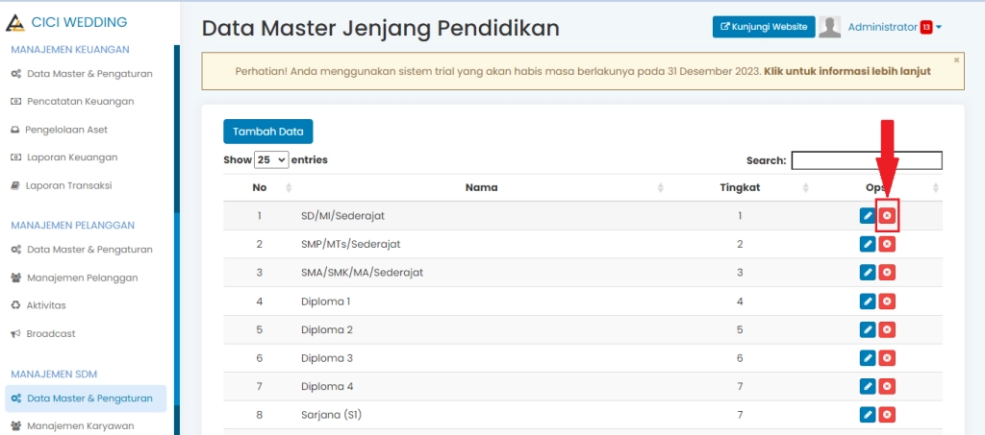Select the 'SD/MI/Sederajat' name cell
This screenshot has width=985, height=435.
343,216
